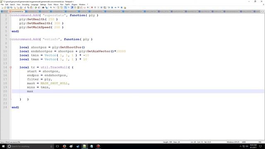This screenshot has height=149, width=265.
Task: Click the "superstats" string on line 1
Action: pos(54,15)
